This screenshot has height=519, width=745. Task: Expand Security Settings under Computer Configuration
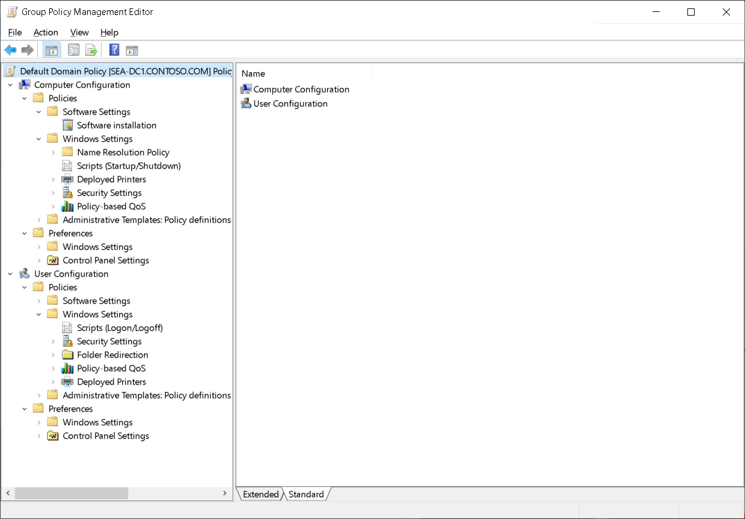pos(53,193)
